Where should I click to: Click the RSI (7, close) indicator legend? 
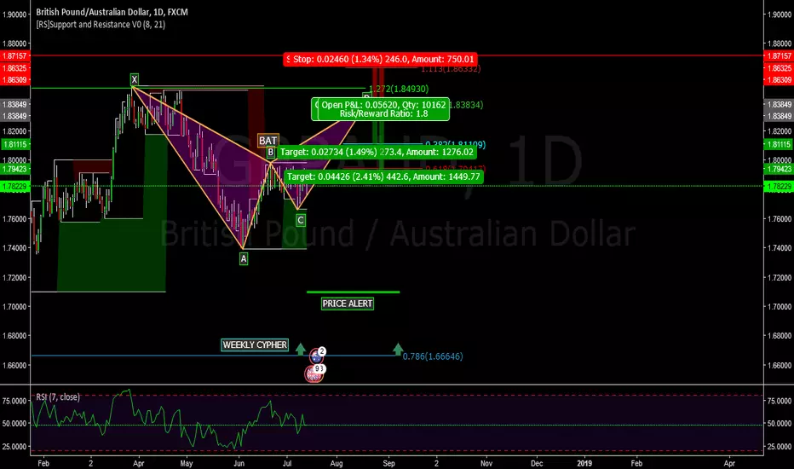pyautogui.click(x=58, y=397)
